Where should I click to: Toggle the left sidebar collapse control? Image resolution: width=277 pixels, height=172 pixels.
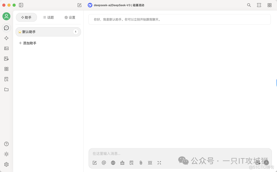tap(21, 5)
